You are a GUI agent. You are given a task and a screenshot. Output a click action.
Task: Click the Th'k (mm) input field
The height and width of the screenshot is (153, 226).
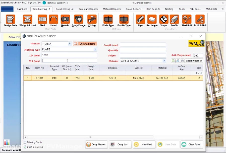coord(69,61)
